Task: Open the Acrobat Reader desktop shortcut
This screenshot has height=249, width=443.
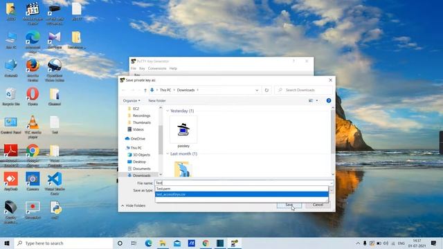Action: pyautogui.click(x=11, y=155)
